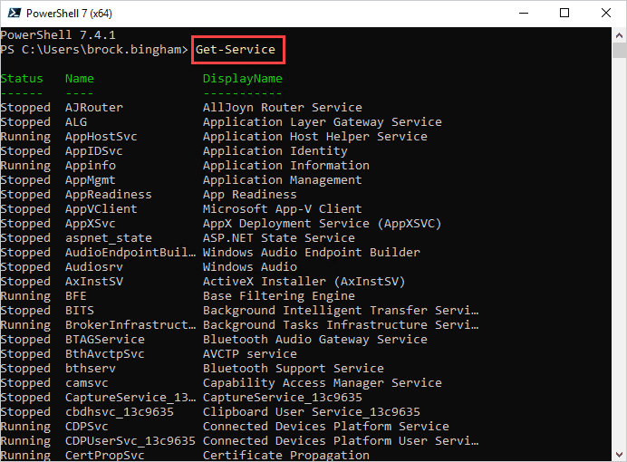Image resolution: width=627 pixels, height=462 pixels.
Task: Click Capability Access Manager Service text
Action: (x=323, y=383)
